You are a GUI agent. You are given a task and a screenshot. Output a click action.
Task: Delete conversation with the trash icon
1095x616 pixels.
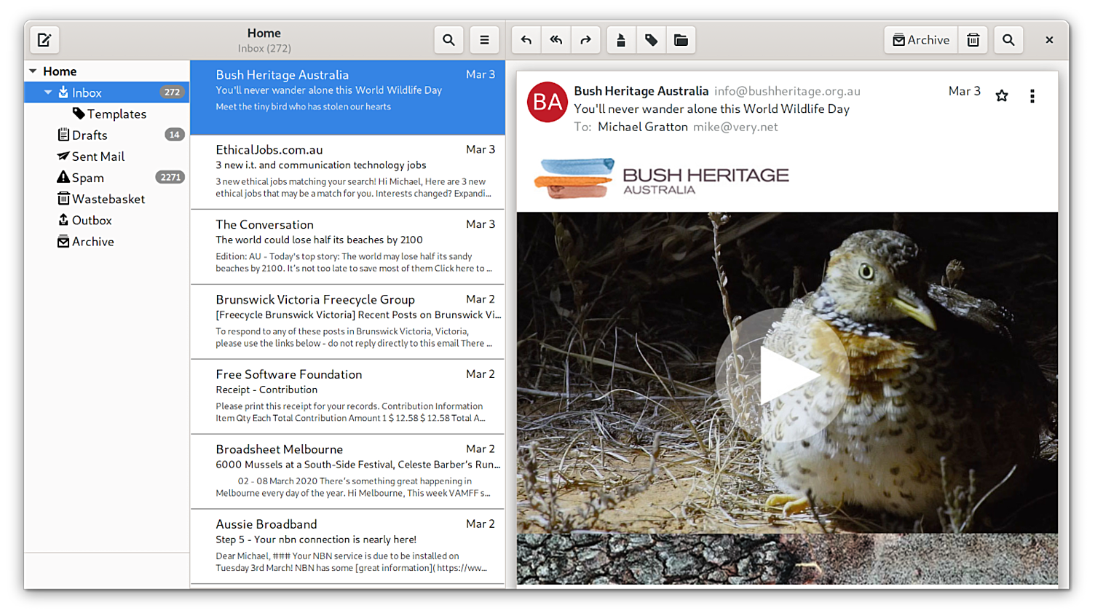coord(973,40)
